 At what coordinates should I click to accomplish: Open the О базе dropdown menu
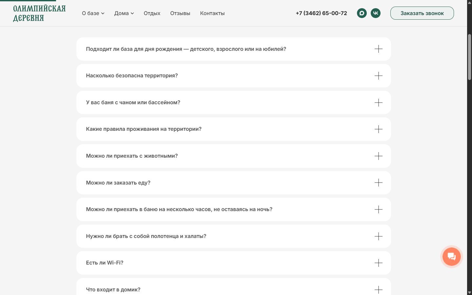pos(93,13)
